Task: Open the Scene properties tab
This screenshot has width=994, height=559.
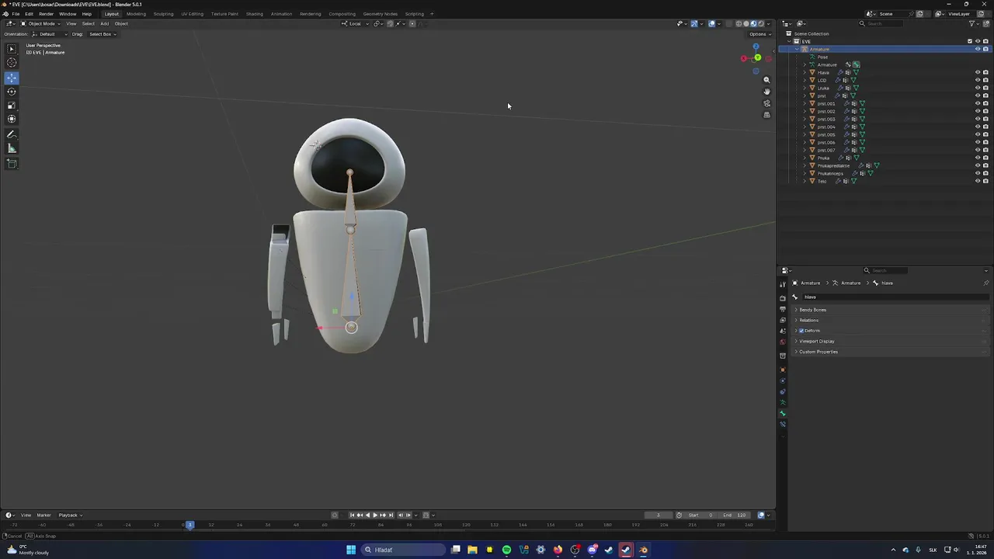Action: 783,331
